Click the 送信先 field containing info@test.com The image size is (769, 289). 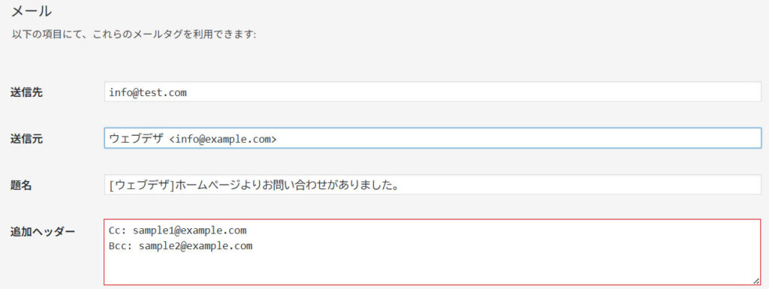433,92
